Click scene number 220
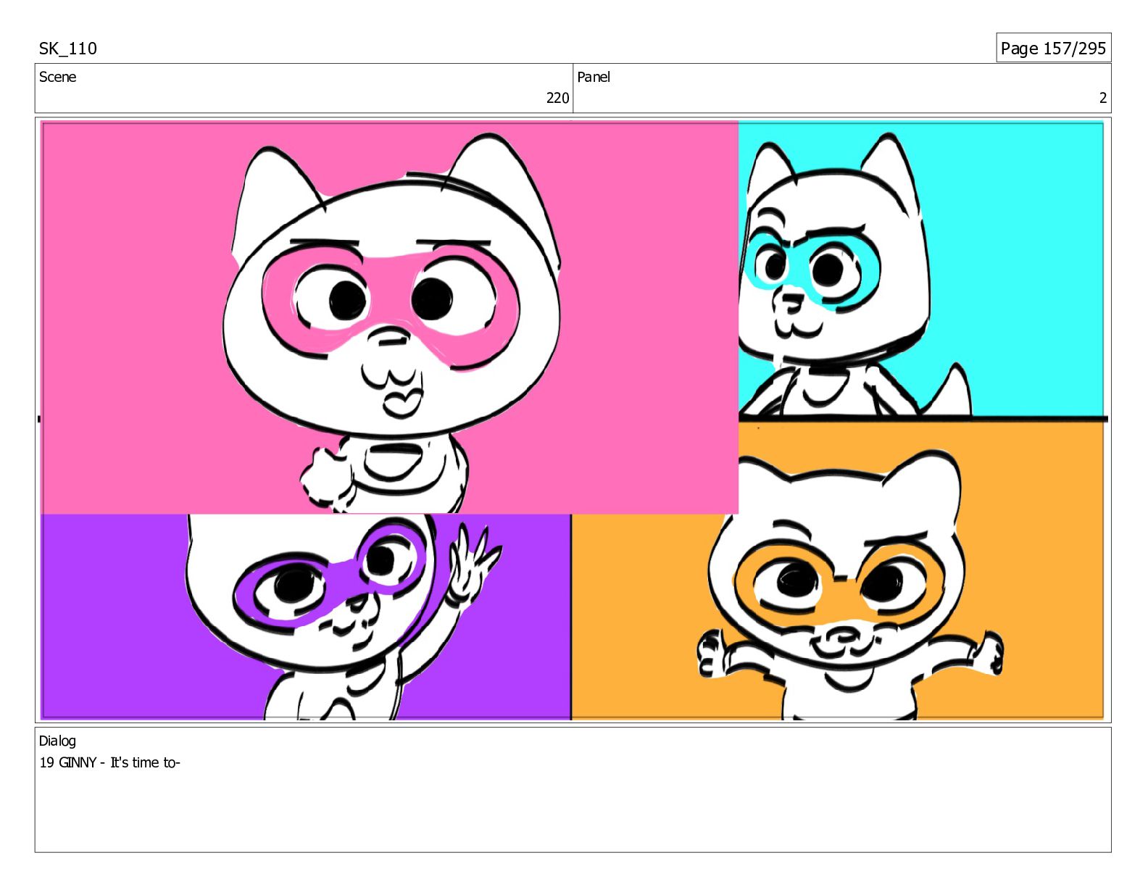The image size is (1148, 887). coord(557,98)
